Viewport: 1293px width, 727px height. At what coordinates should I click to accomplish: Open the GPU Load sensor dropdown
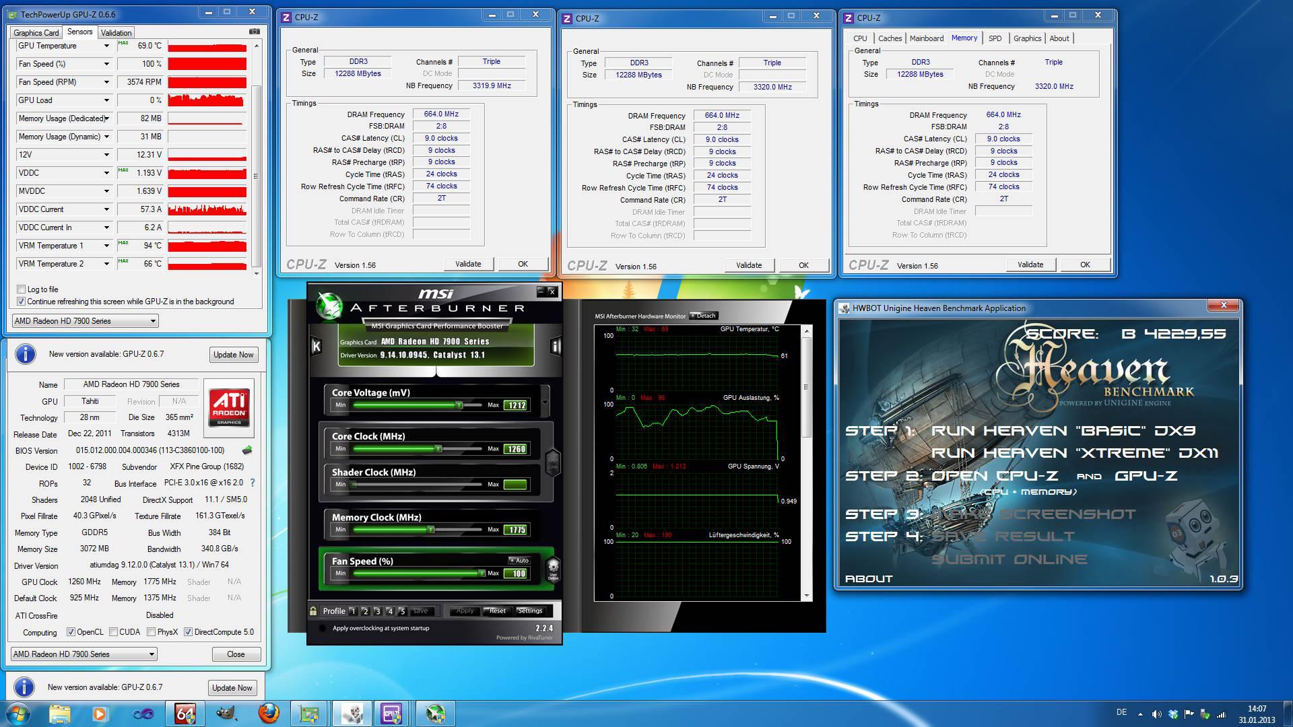click(x=106, y=100)
